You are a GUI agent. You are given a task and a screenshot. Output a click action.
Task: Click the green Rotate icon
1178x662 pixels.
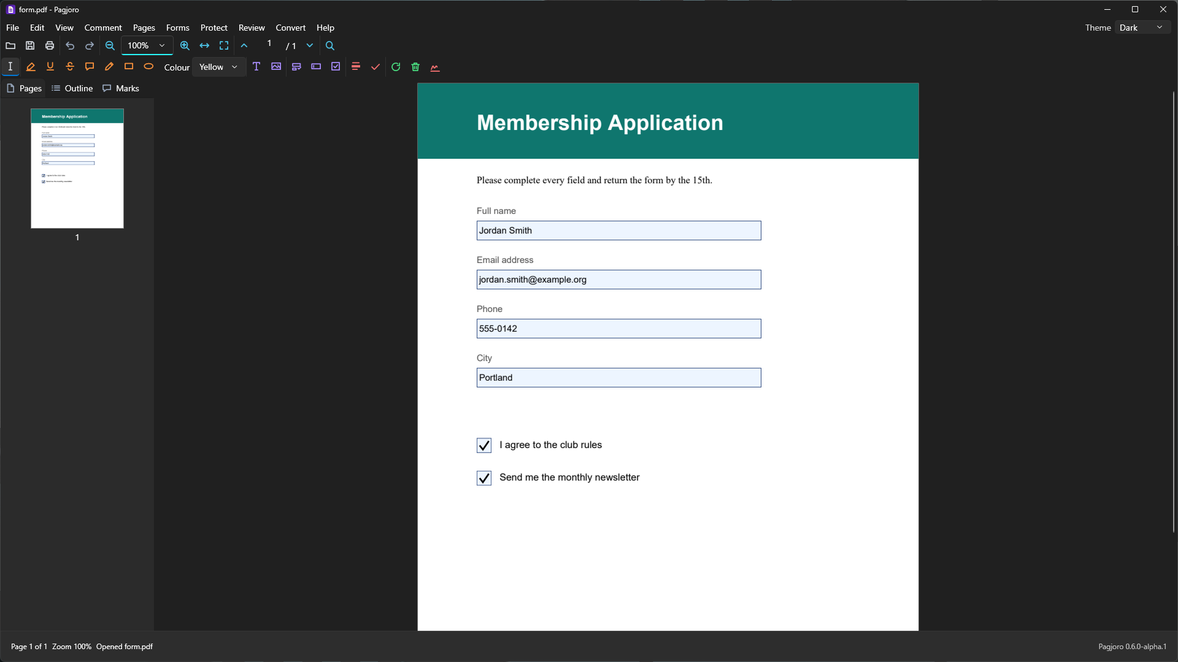[x=396, y=67]
